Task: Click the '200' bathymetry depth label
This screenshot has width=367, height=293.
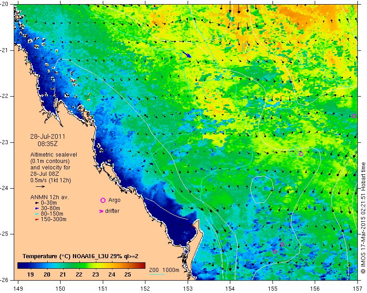Action: (154, 270)
